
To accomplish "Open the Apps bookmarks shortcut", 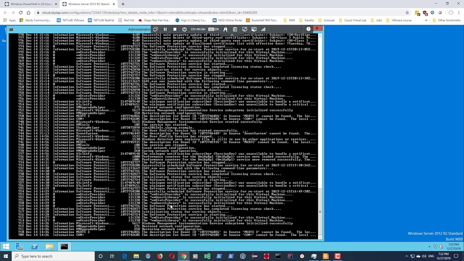I will coord(10,20).
